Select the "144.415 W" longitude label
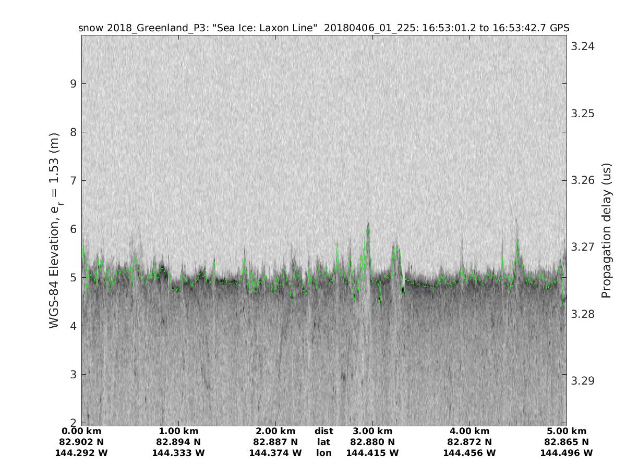The height and width of the screenshot is (469, 626). tap(372, 453)
